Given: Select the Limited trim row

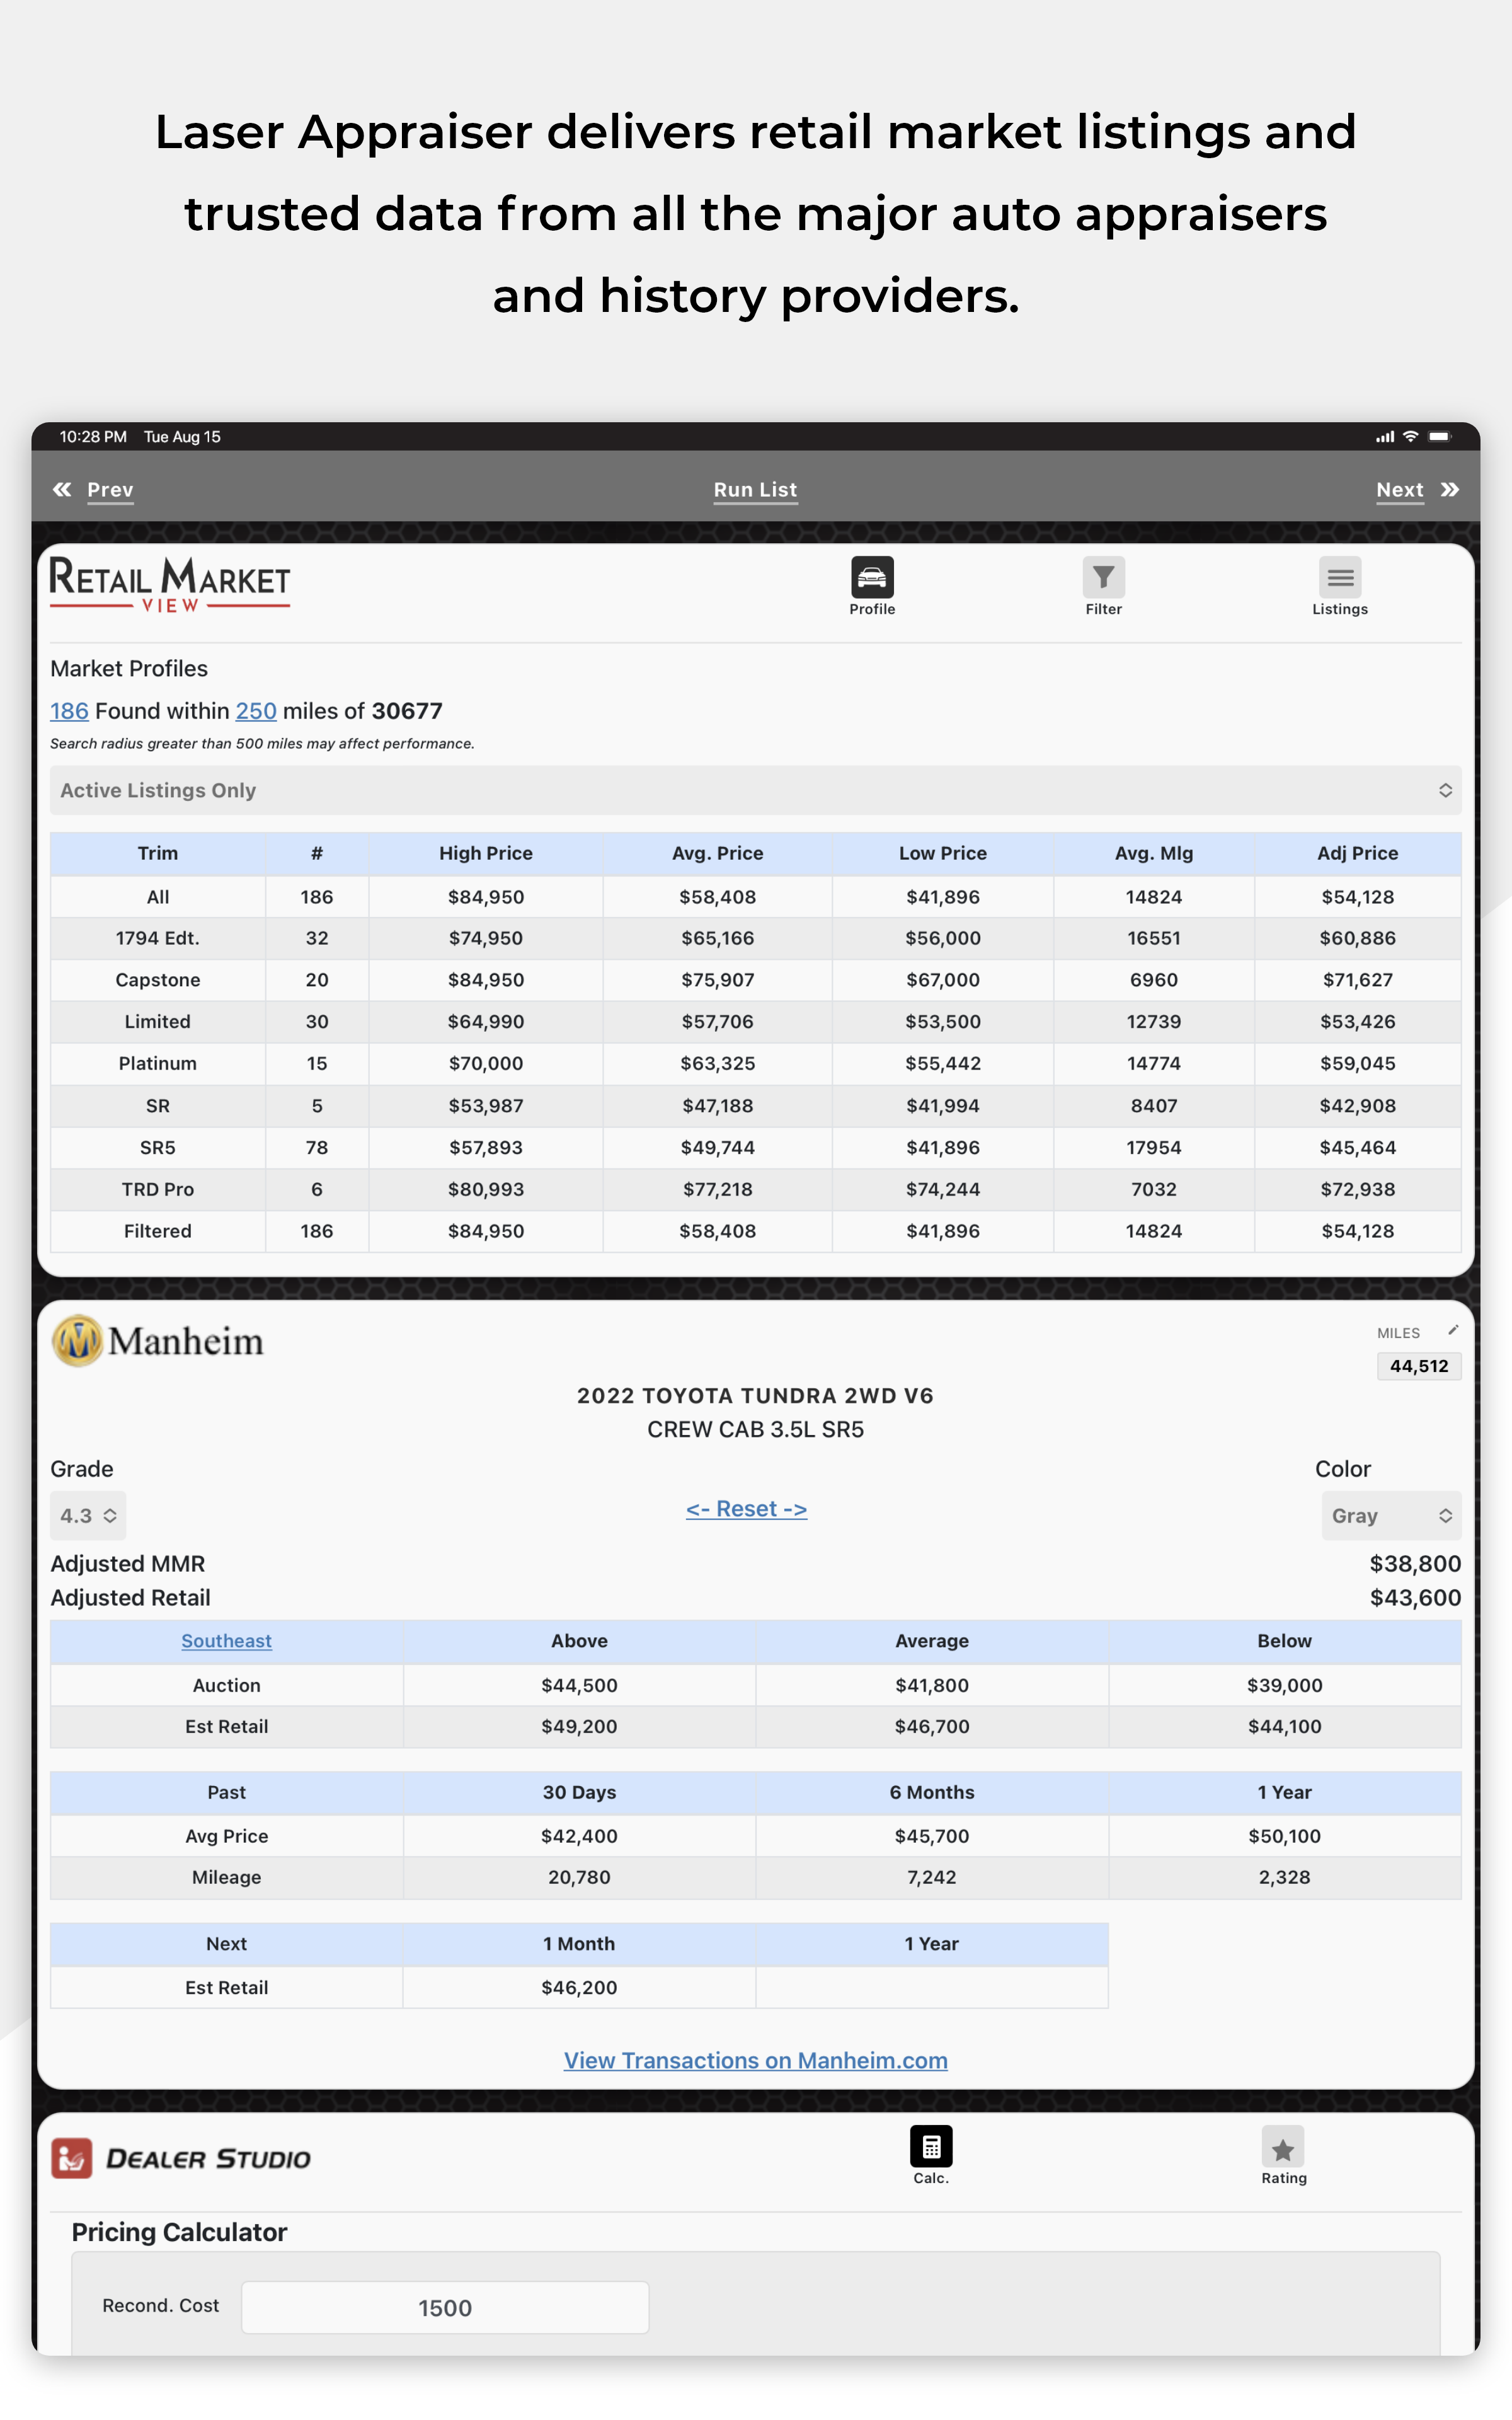Looking at the screenshot, I should [755, 1022].
